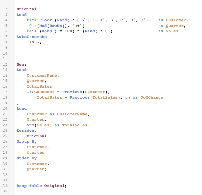Click line number 9 in the gutter
Screen dimensions: 202x195
(6, 48)
